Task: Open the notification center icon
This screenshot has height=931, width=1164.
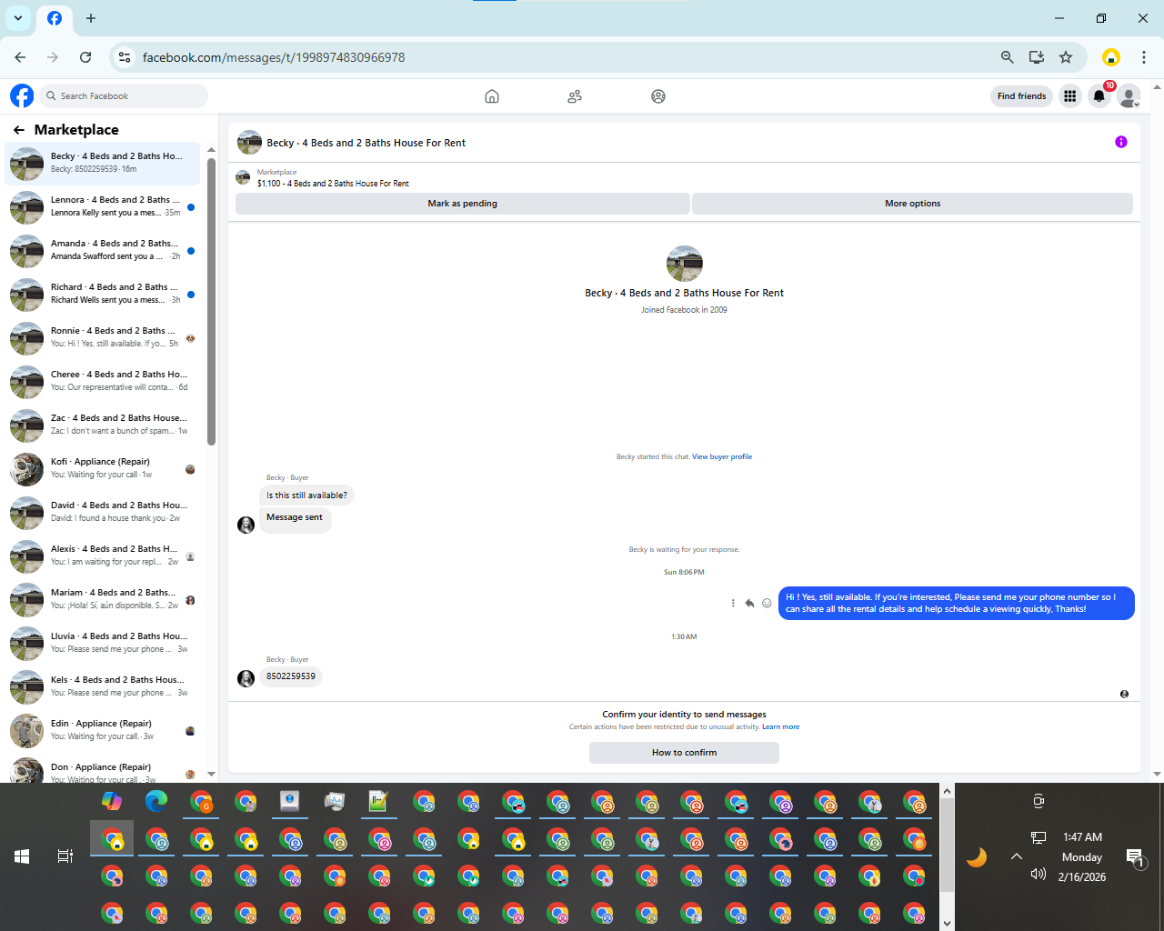Action: click(1135, 856)
